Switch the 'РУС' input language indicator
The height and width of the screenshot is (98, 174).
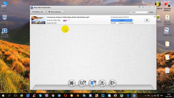162,96
